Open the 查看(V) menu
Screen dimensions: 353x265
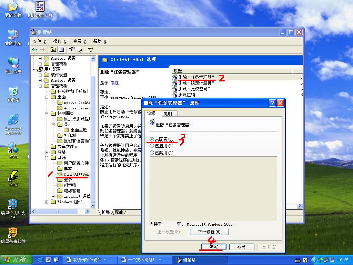pos(80,41)
